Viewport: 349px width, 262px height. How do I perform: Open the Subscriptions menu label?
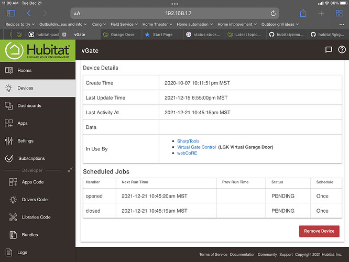[31, 158]
